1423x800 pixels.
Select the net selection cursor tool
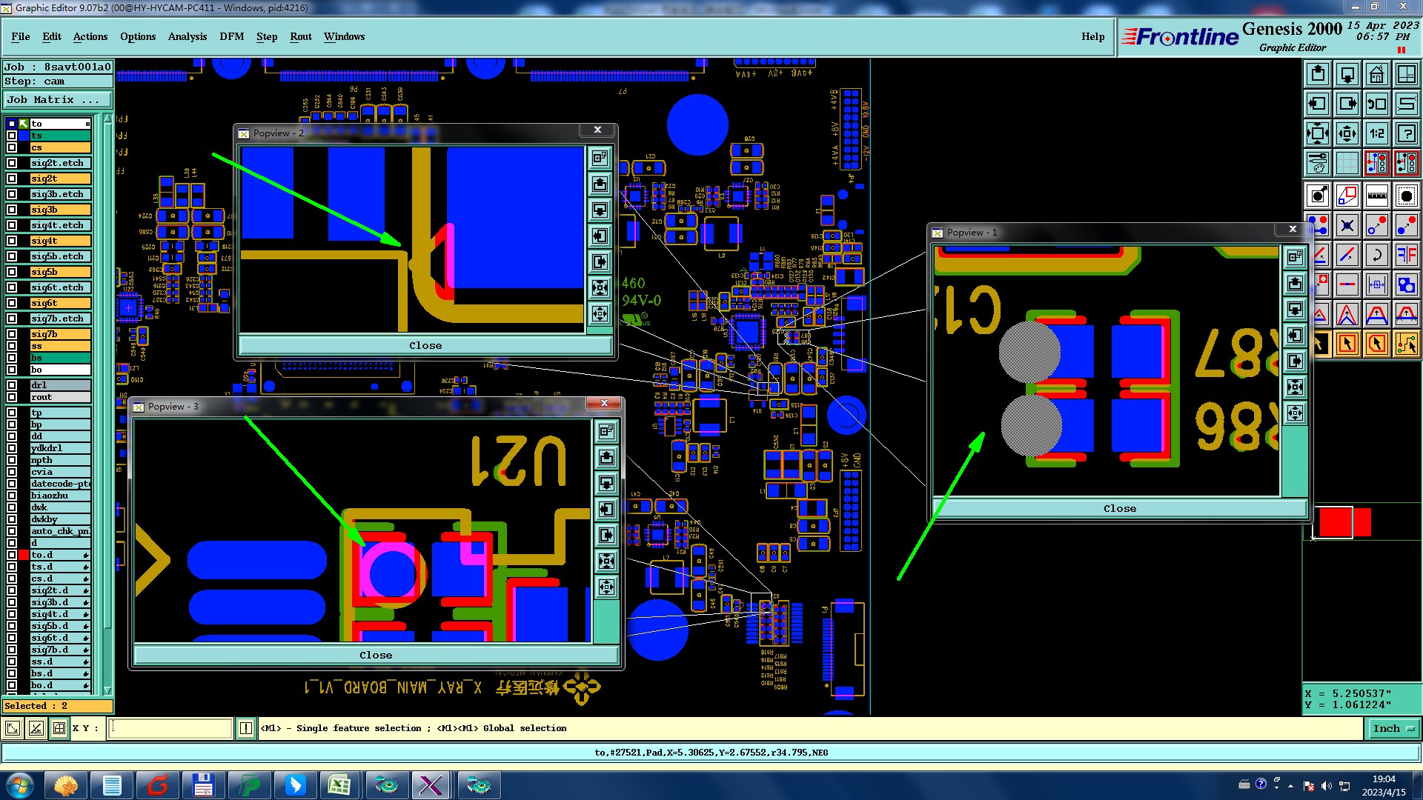tap(1406, 344)
